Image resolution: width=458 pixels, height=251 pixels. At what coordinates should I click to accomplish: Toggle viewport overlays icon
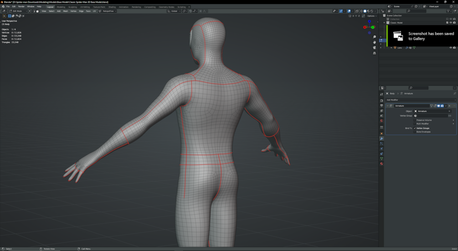349,11
